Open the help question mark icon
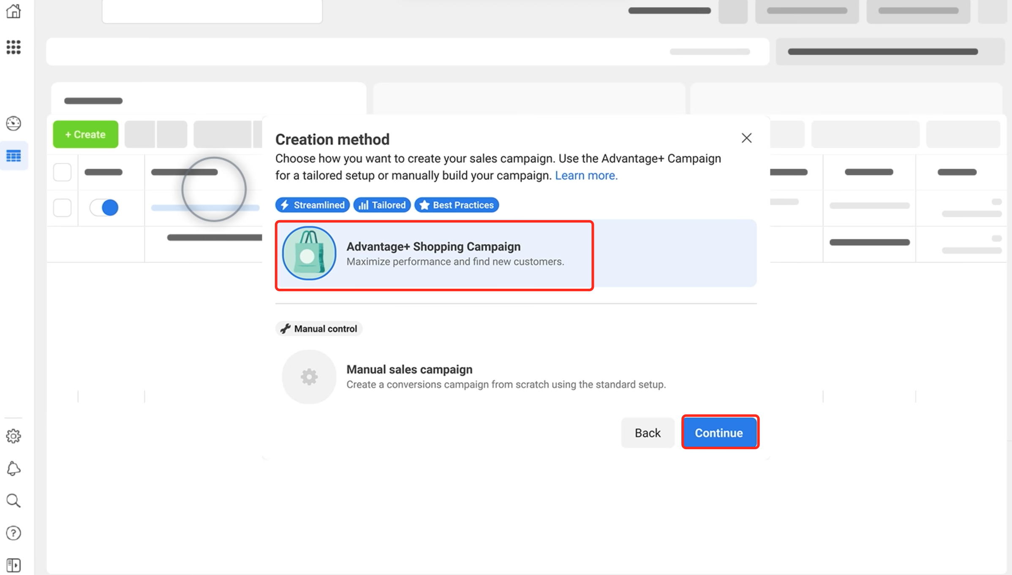 [14, 533]
